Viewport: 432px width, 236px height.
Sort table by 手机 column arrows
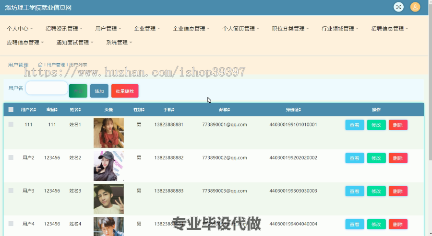[173, 110]
